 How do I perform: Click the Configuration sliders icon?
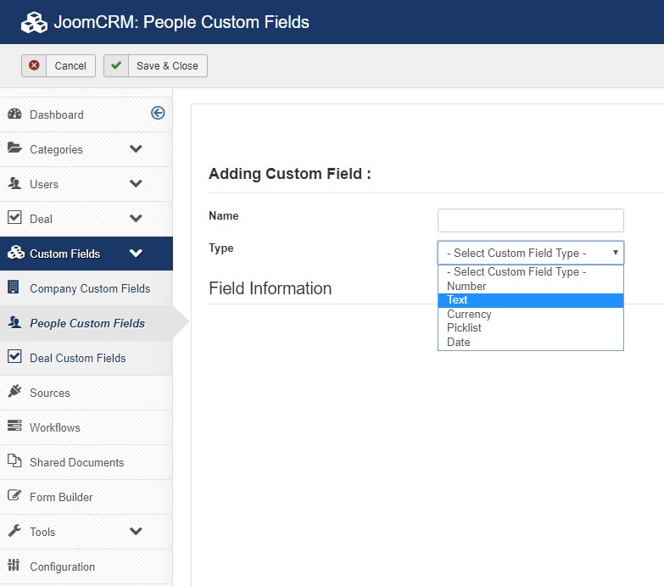[14, 565]
